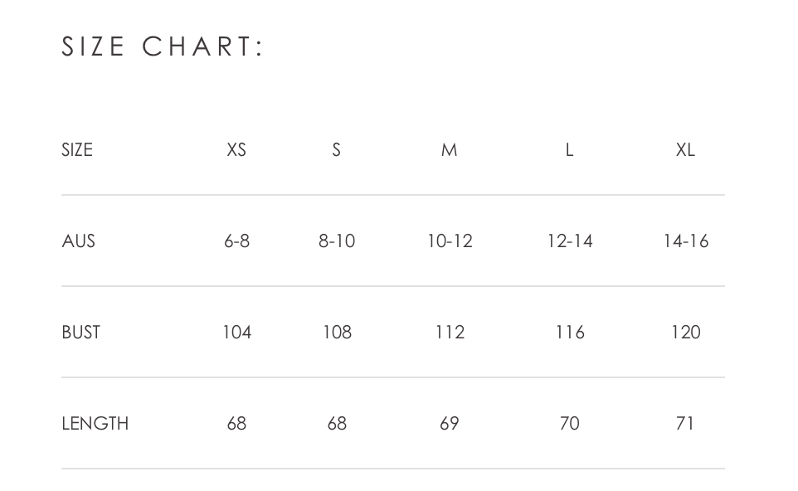Click bust measurement 120
The image size is (798, 491).
[685, 332]
